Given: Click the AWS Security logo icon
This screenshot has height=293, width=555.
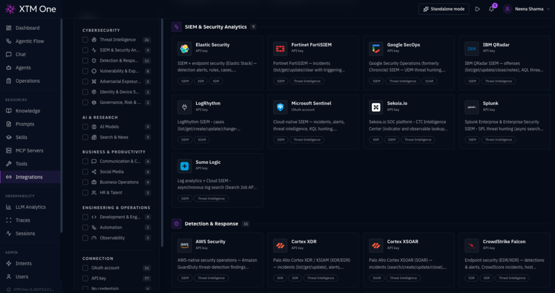Looking at the screenshot, I should [184, 245].
